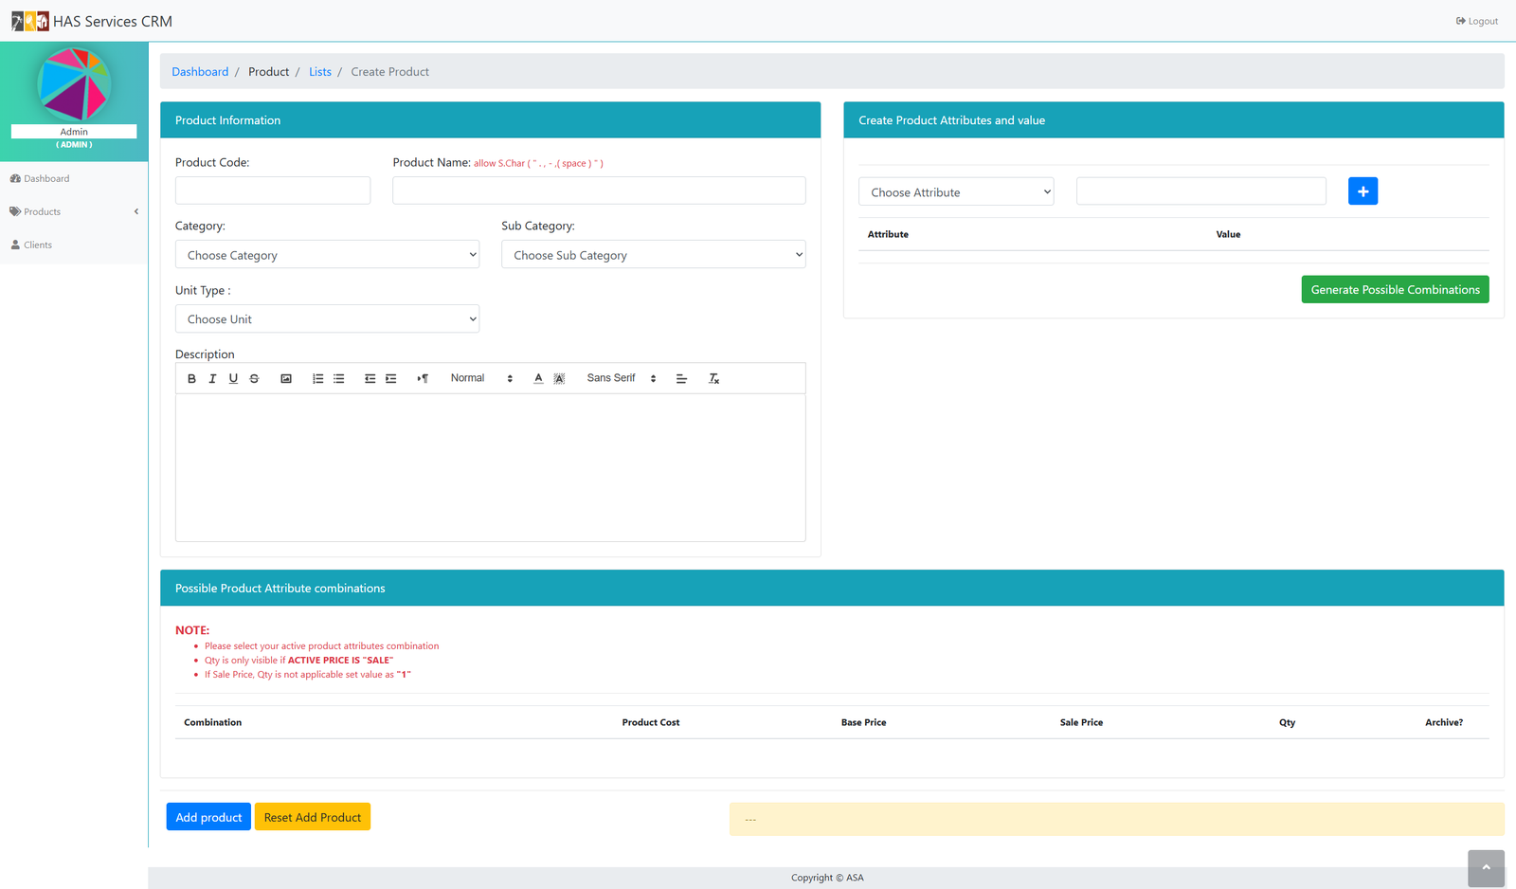Expand the Choose Attribute dropdown

[x=955, y=192]
